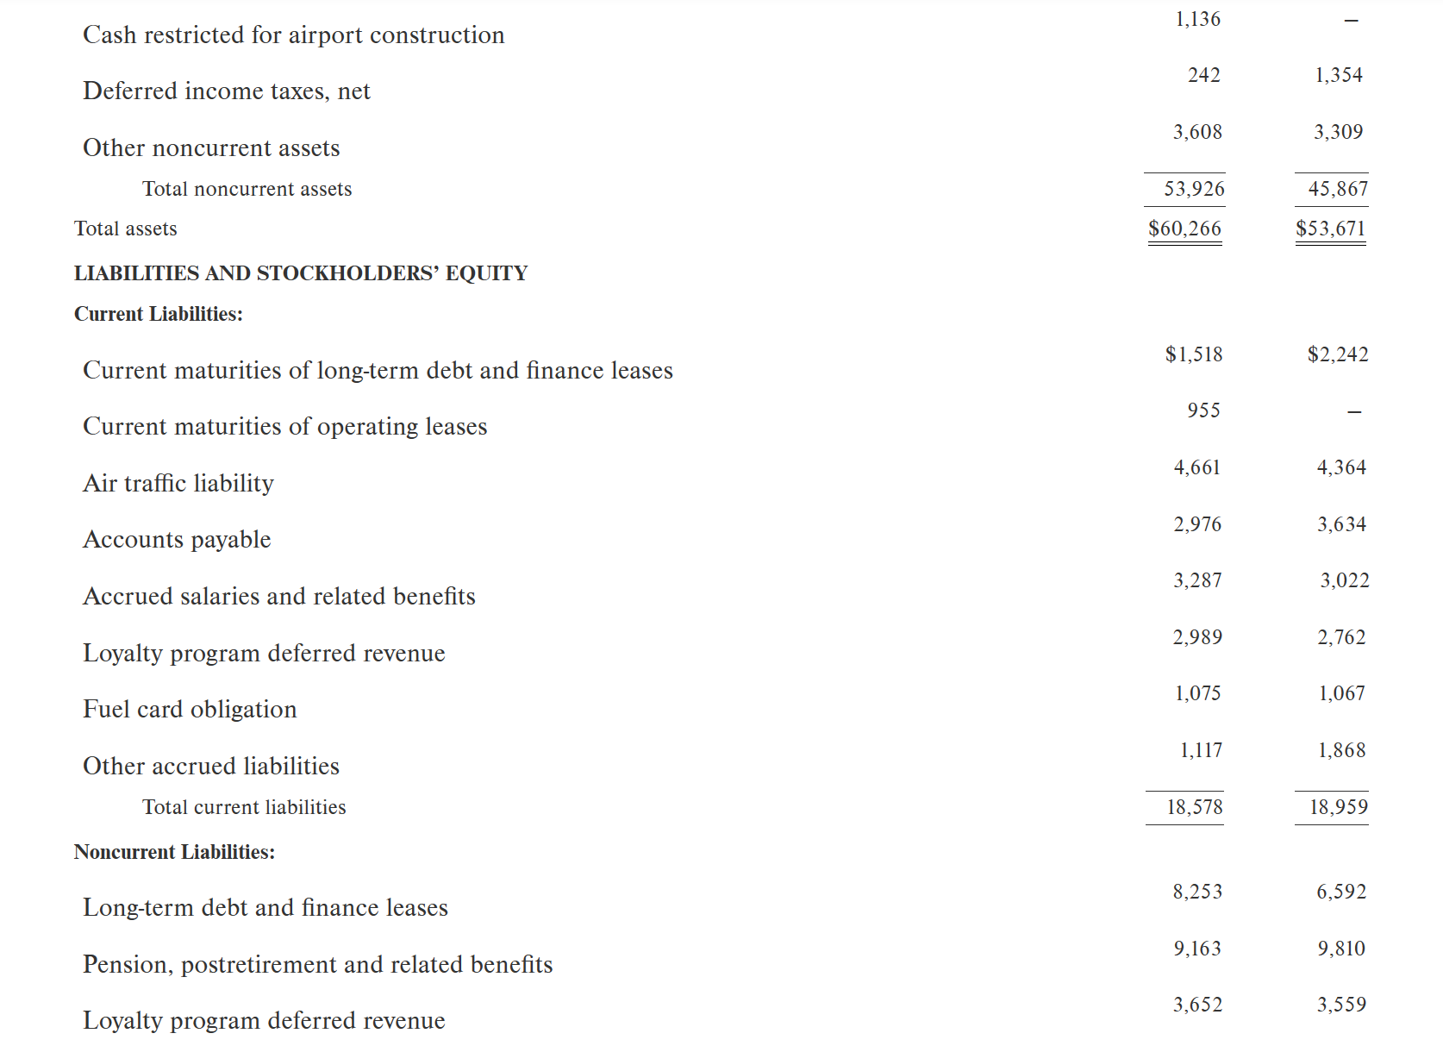This screenshot has width=1443, height=1046.
Task: Click the 'Other noncurrent assets' label
Action: pyautogui.click(x=211, y=148)
